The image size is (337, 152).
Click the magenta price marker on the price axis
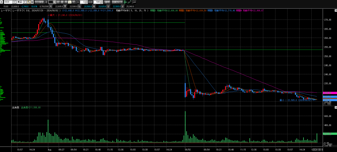coord(327,93)
